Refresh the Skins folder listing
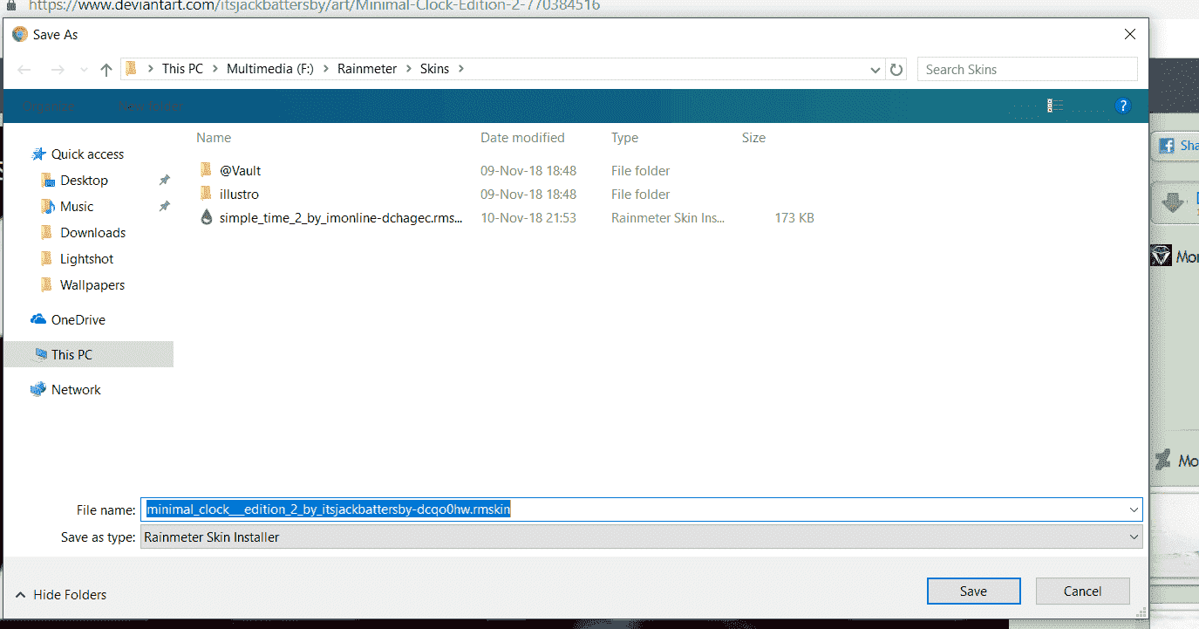The height and width of the screenshot is (629, 1199). (x=896, y=69)
